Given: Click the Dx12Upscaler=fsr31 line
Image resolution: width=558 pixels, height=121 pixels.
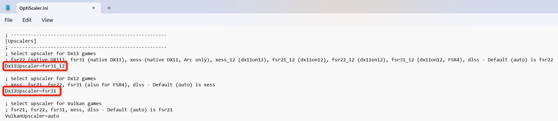Looking at the screenshot, I should click(x=31, y=91).
